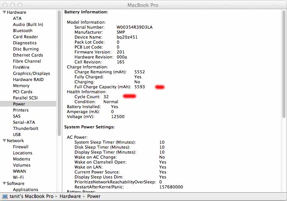287x201 pixels.
Task: Select Serial-ATA in the sidebar
Action: [x=24, y=122]
